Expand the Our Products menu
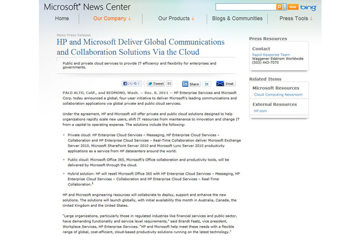361x240 pixels. pyautogui.click(x=176, y=19)
